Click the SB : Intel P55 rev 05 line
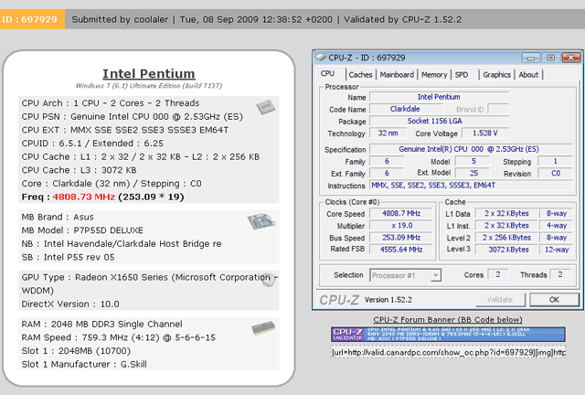The width and height of the screenshot is (585, 395). [x=68, y=257]
